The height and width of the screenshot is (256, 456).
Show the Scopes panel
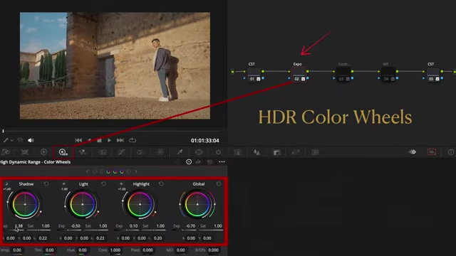(432, 151)
